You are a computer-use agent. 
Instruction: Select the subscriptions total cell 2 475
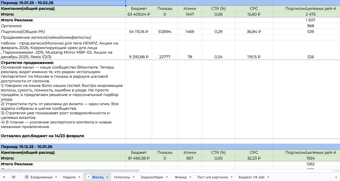pyautogui.click(x=311, y=14)
